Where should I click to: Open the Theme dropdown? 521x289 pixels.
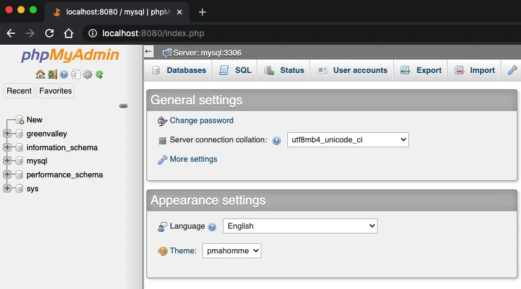click(231, 250)
